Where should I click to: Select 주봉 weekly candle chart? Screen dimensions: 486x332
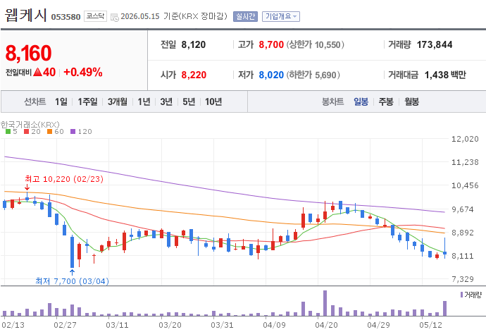coord(386,102)
